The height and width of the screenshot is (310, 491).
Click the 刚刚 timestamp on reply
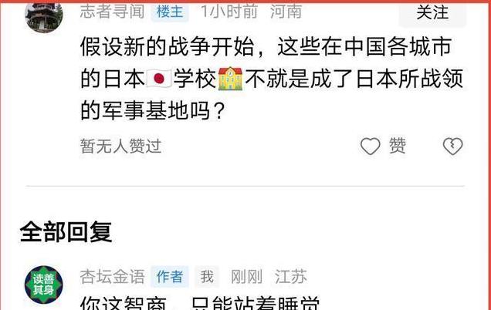pyautogui.click(x=246, y=277)
